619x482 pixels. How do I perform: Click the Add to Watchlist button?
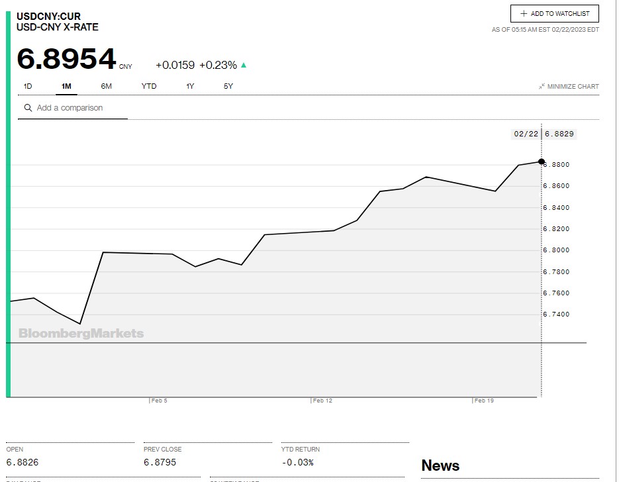(x=554, y=13)
